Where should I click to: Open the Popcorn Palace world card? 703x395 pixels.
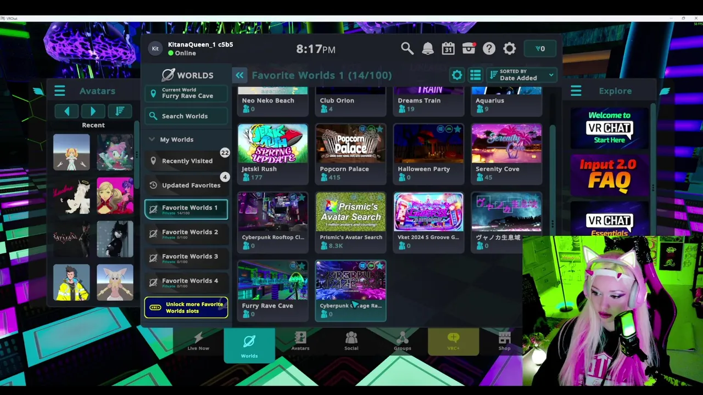tap(350, 153)
